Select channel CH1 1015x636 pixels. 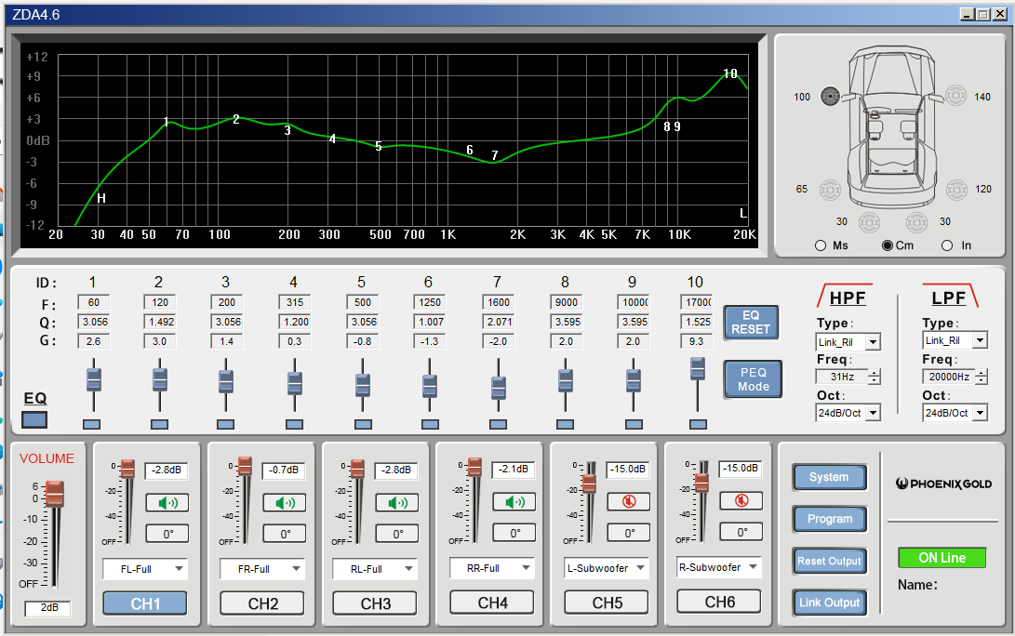click(145, 603)
